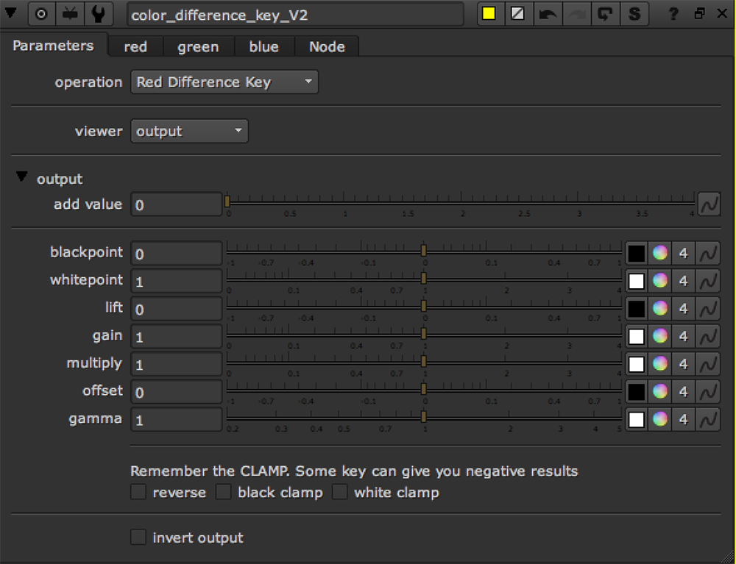Open the operation Red Difference Key dropdown
This screenshot has height=564, width=736.
(x=224, y=82)
